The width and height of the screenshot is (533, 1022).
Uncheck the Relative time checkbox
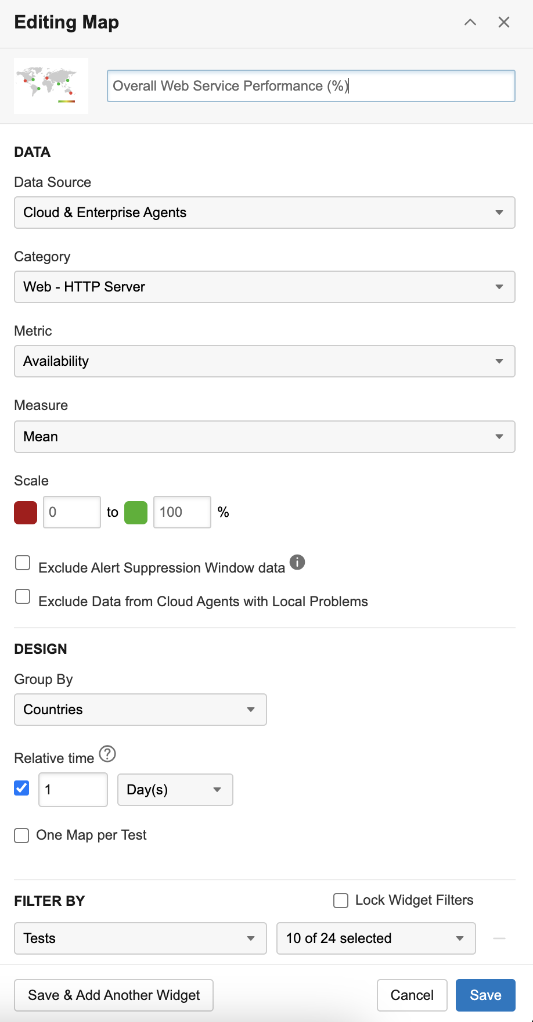[22, 788]
